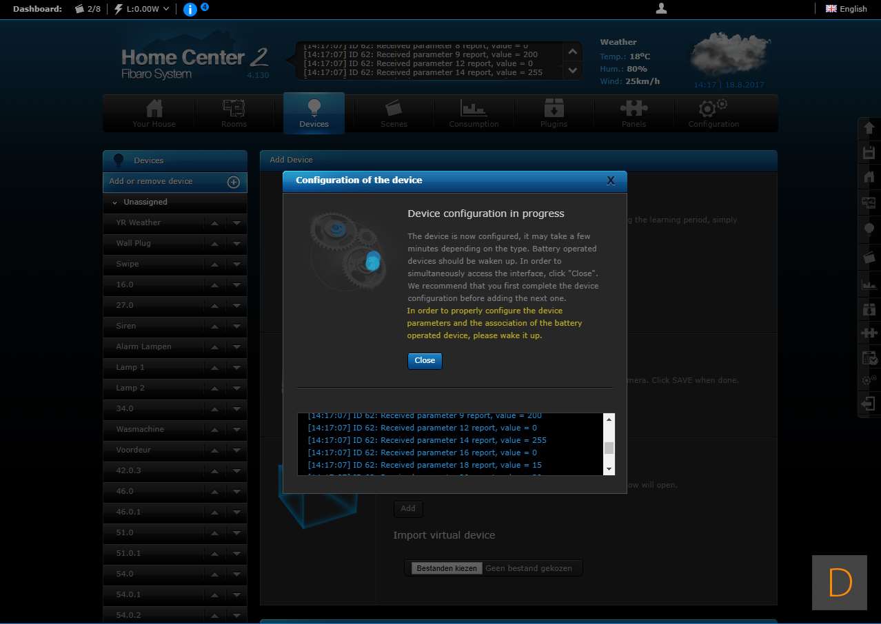
Task: Click the save disk icon in right sidebar
Action: (869, 153)
